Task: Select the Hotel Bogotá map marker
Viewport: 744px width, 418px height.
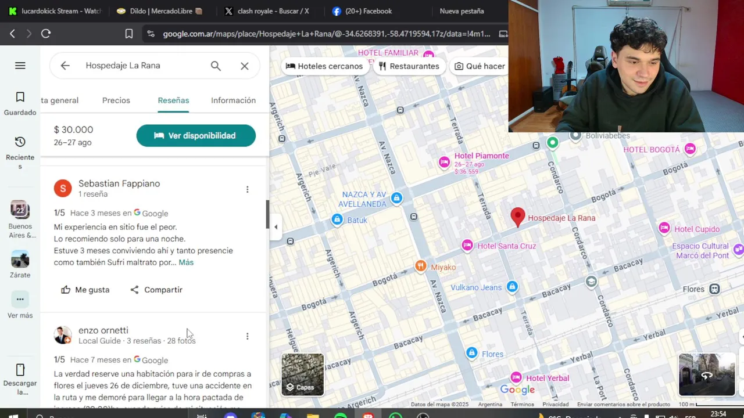Action: click(x=690, y=149)
